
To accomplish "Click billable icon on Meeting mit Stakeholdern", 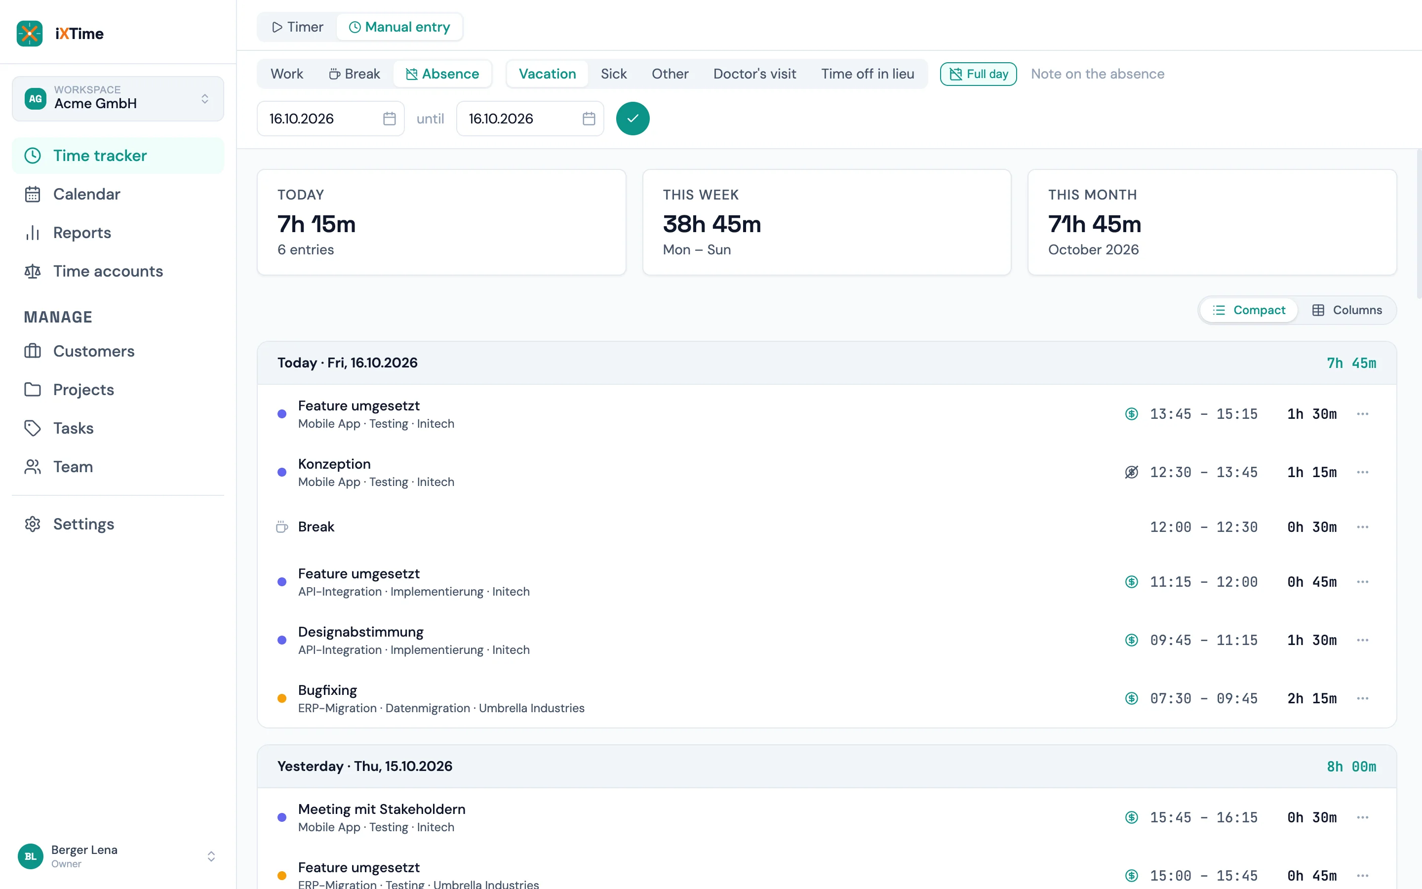I will click(1131, 817).
